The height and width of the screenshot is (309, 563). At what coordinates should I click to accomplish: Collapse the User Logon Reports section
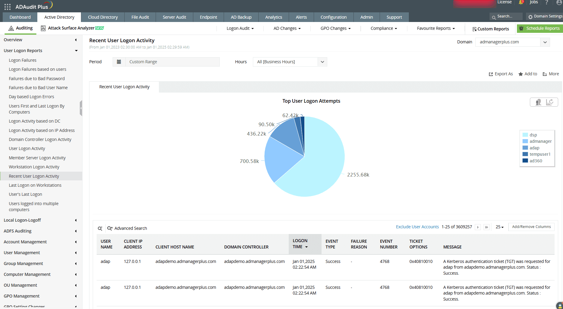(x=76, y=51)
